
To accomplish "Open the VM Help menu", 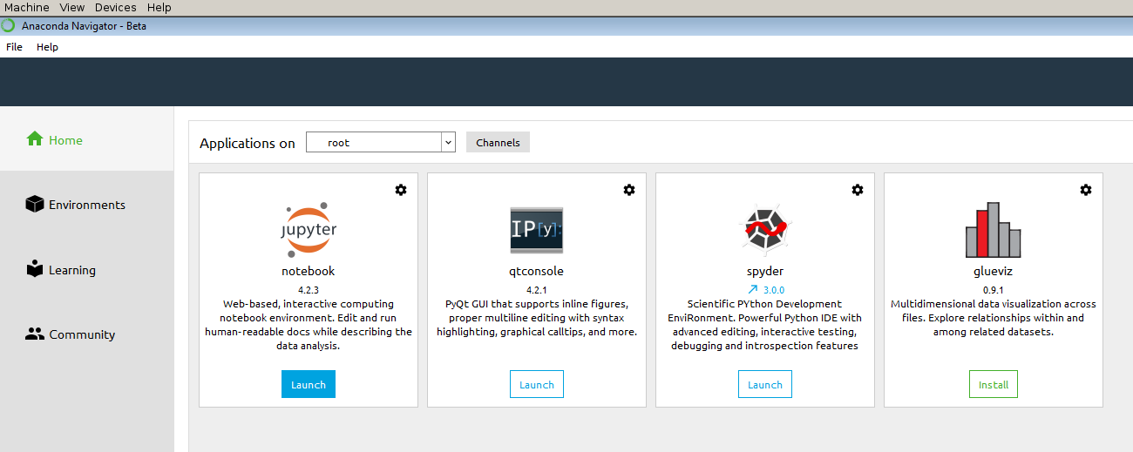I will [159, 7].
